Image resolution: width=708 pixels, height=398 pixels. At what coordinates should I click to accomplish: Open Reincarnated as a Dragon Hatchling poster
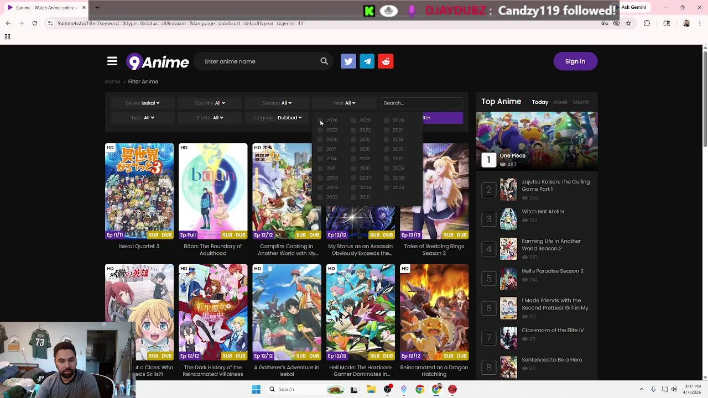pyautogui.click(x=434, y=312)
